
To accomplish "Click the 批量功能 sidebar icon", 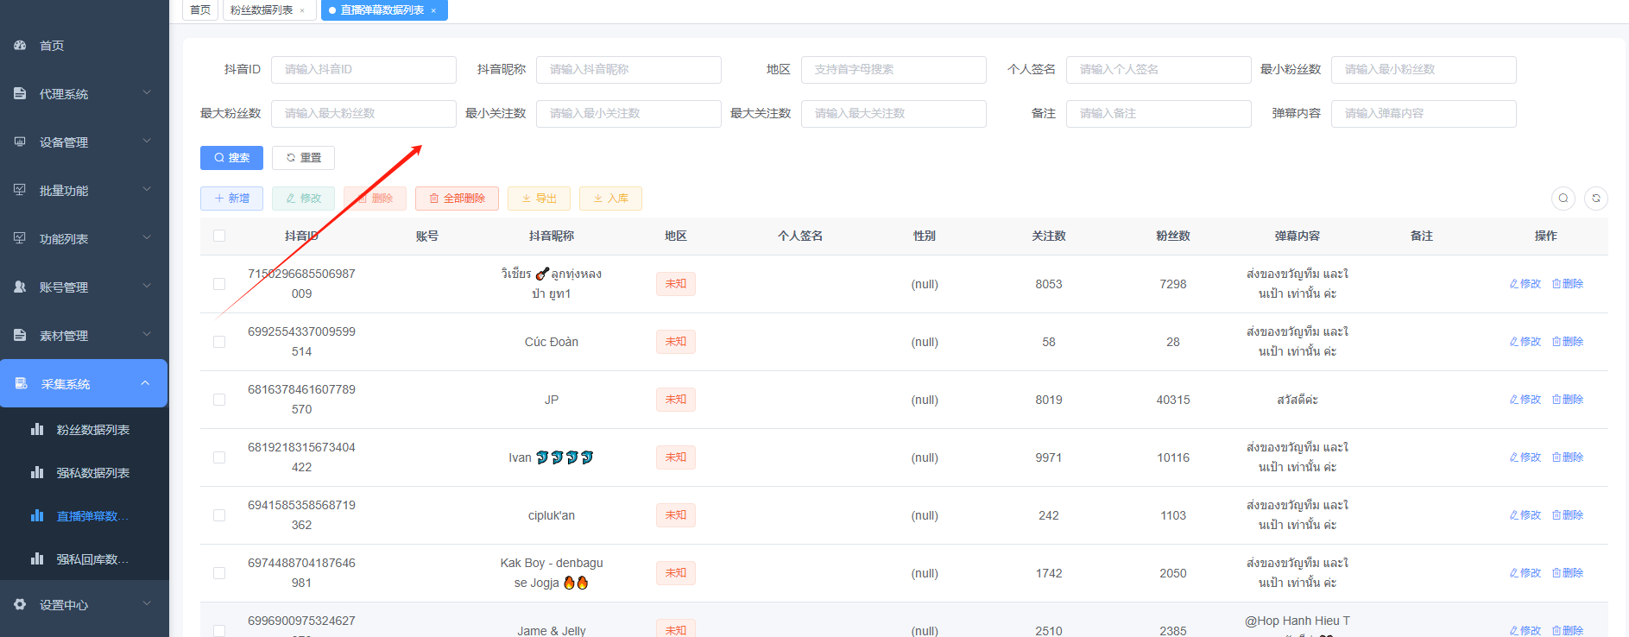I will click(x=20, y=190).
